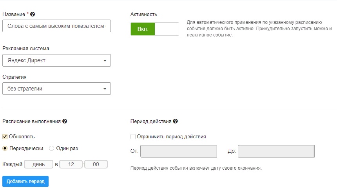Select the Периодически radio button
Image resolution: width=337 pixels, height=192 pixels.
tap(5, 149)
